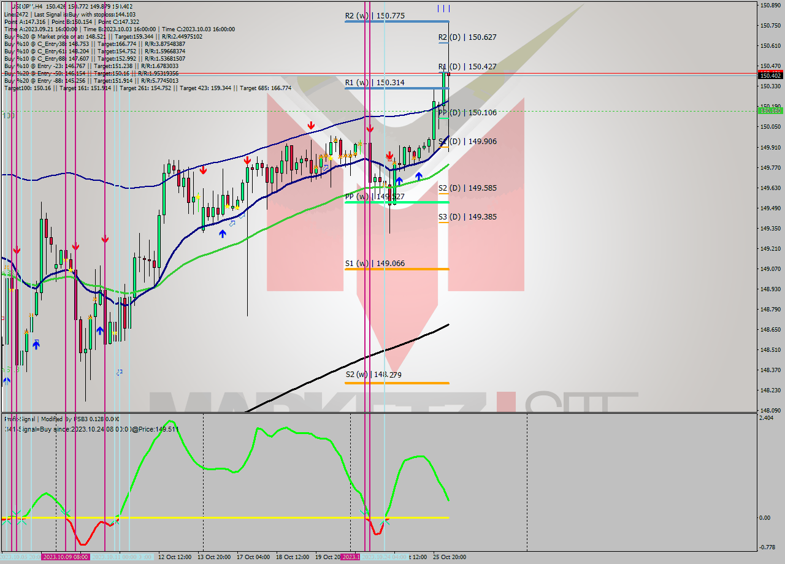Viewport: 785px width, 564px height.
Task: Click the 150.890 price scale value
Action: click(x=770, y=5)
